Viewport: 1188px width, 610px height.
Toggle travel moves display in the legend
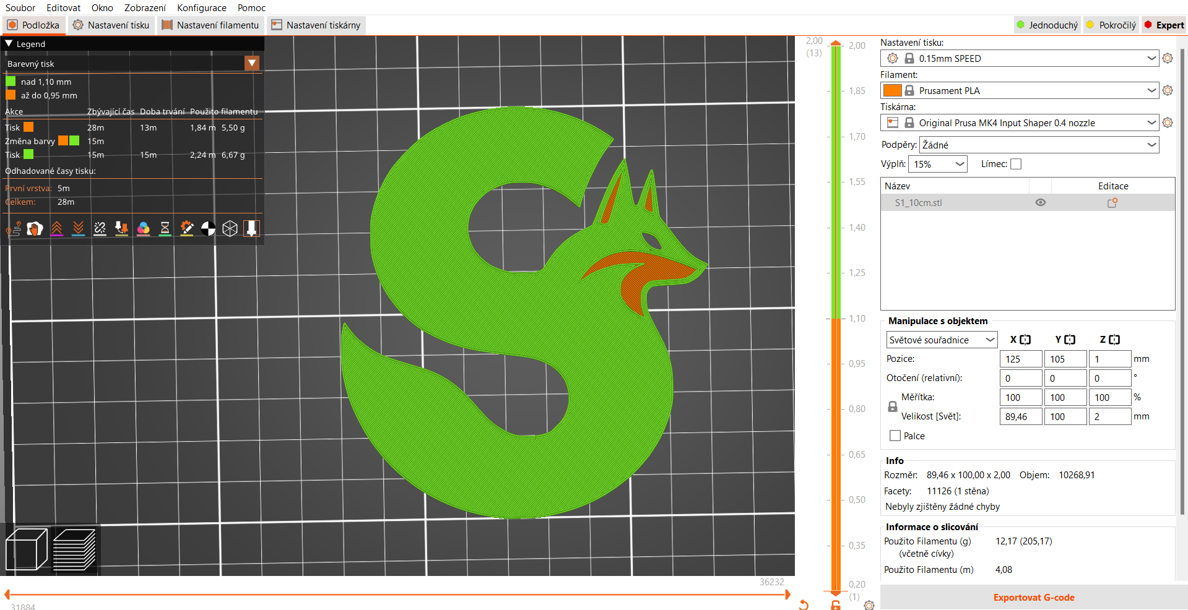(13, 228)
